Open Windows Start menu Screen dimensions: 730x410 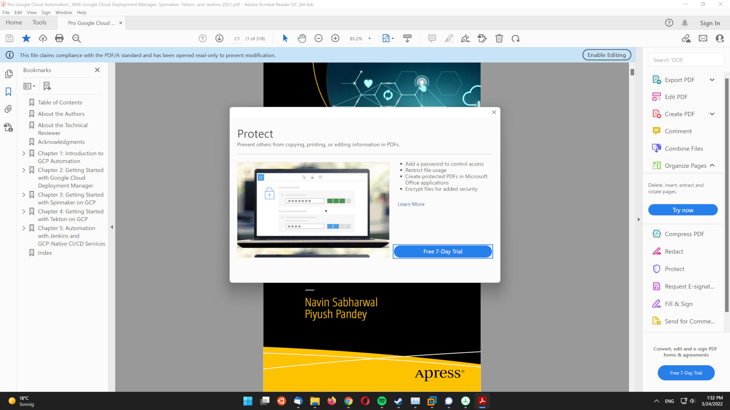(x=248, y=401)
